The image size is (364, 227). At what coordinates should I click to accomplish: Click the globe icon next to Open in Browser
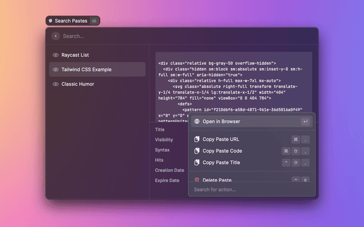pos(197,121)
